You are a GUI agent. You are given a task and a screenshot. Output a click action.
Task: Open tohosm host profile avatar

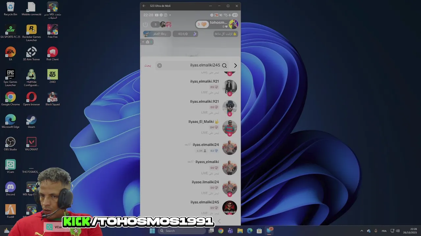pos(234,24)
